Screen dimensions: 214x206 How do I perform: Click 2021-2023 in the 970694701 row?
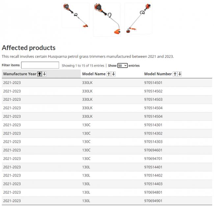tap(12, 158)
